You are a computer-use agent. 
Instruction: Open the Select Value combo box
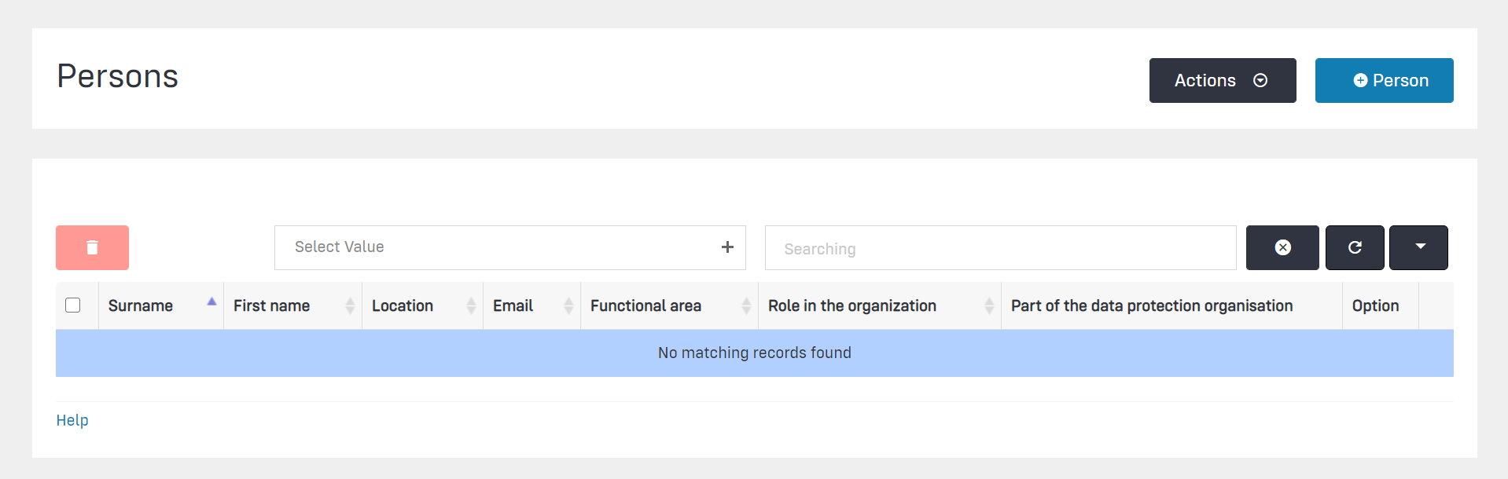[x=495, y=247]
